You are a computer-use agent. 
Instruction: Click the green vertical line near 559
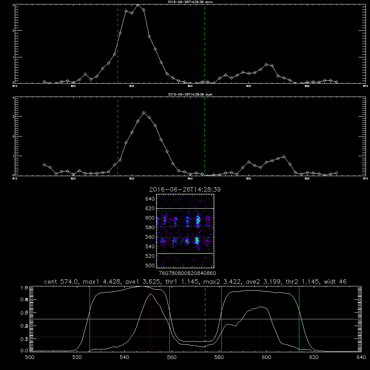(x=170, y=319)
